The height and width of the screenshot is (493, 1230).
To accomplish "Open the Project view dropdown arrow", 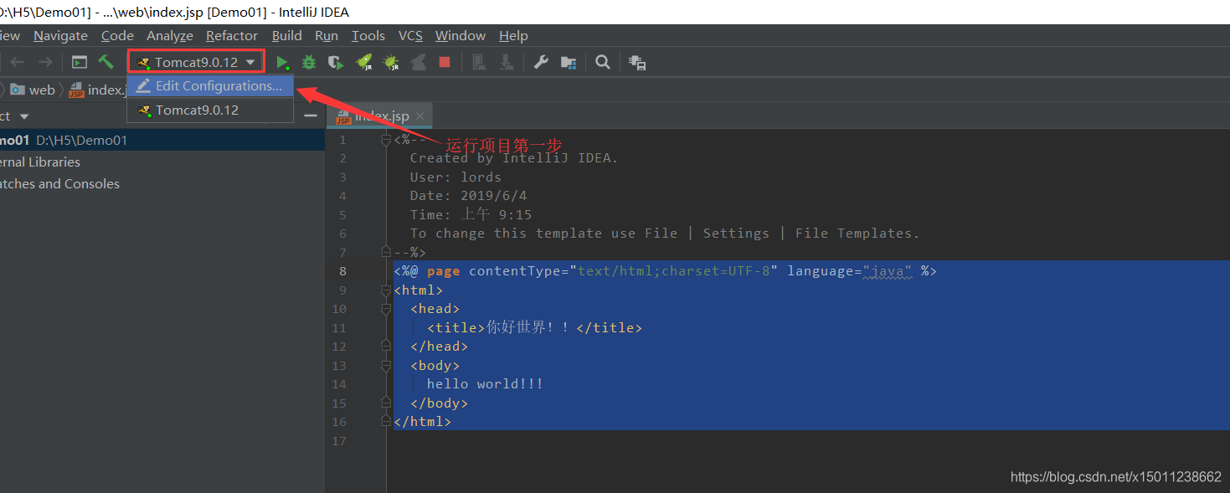I will coord(23,116).
